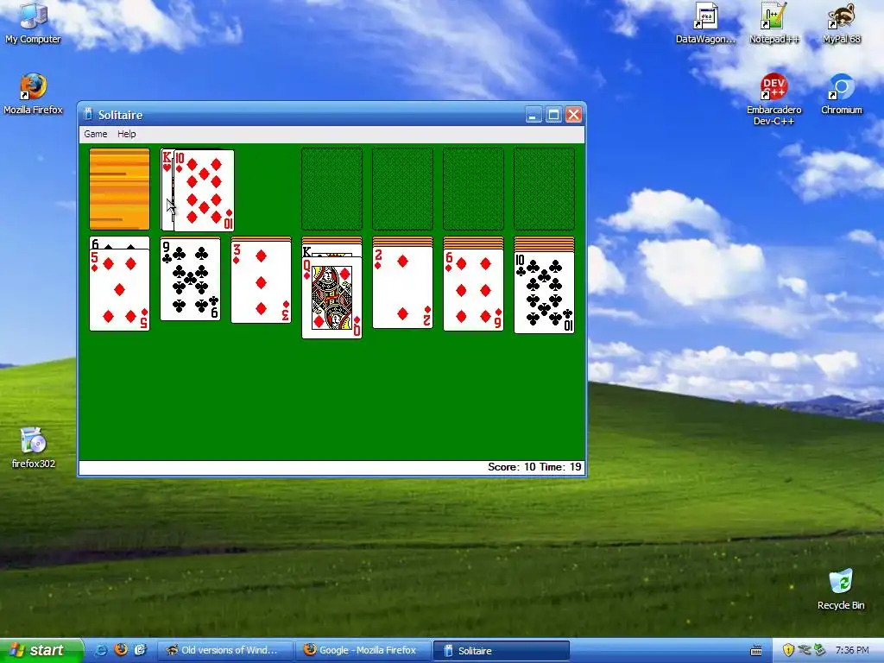This screenshot has width=884, height=663.
Task: Select the Queen of diamonds card
Action: point(332,298)
